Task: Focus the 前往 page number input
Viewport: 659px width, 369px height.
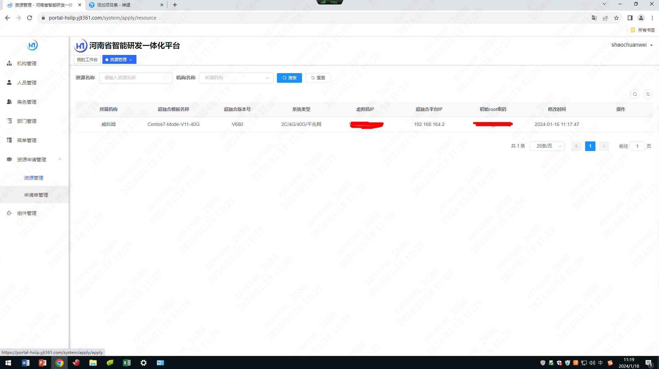Action: point(637,146)
